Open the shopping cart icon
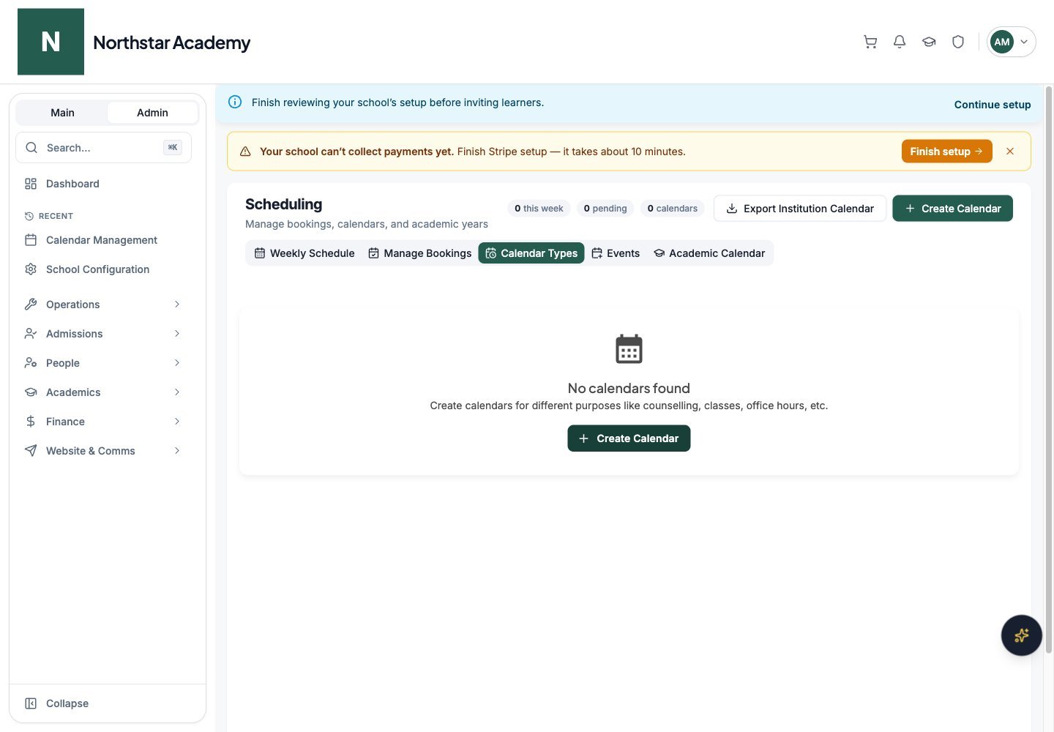 (x=870, y=42)
